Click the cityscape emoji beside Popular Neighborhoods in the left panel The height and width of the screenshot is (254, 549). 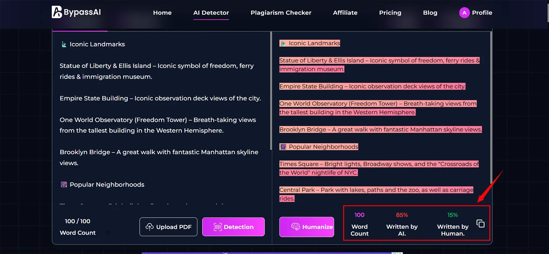coord(64,185)
